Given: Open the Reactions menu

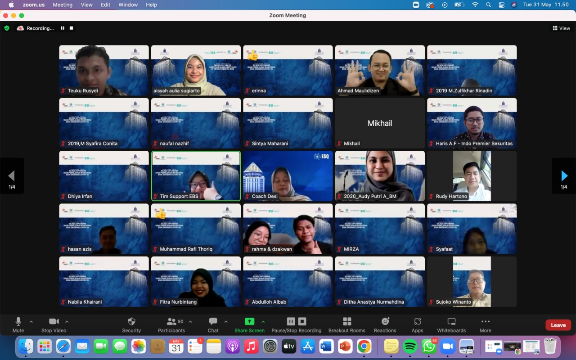Looking at the screenshot, I should [385, 322].
